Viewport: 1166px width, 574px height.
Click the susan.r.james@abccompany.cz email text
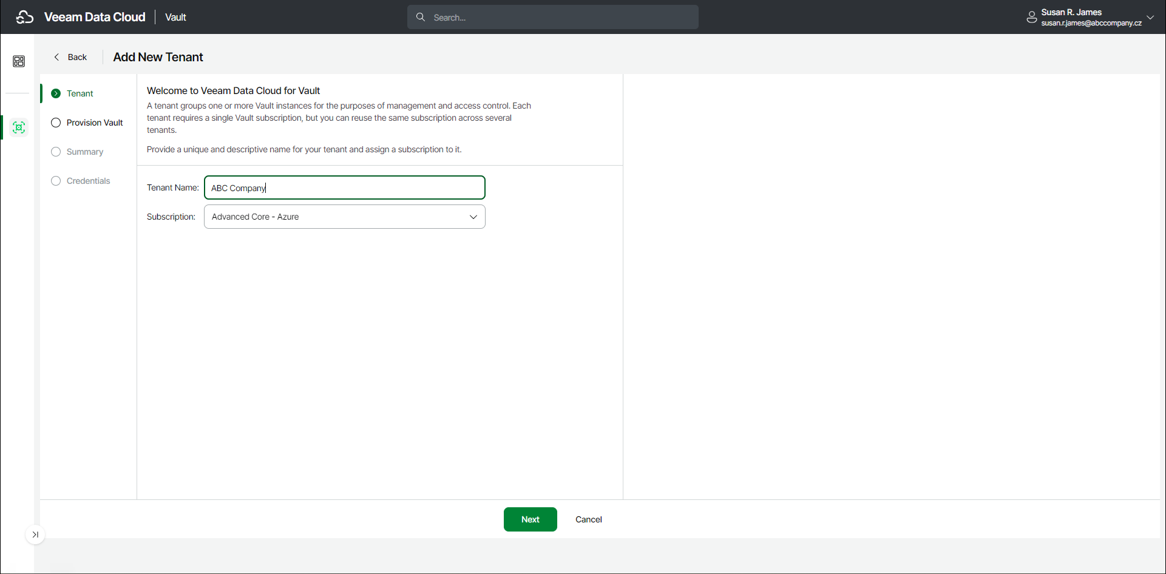point(1091,23)
